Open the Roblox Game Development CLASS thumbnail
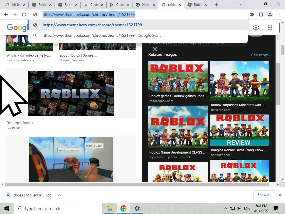The width and height of the screenshot is (285, 214). (x=178, y=127)
